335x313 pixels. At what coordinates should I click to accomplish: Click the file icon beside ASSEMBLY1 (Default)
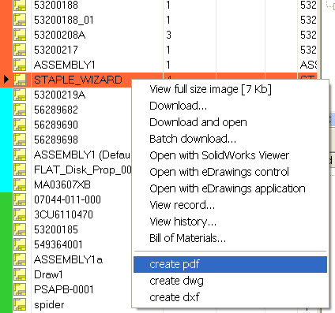[20, 155]
